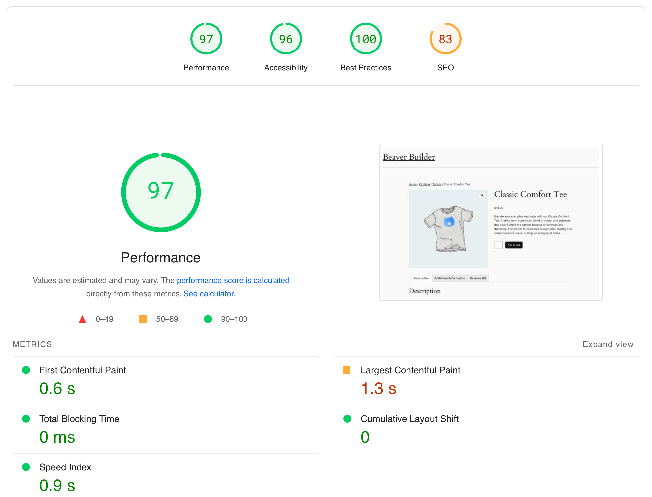The height and width of the screenshot is (497, 652).
Task: Click the red triangle 0–49 legend icon
Action: [82, 319]
